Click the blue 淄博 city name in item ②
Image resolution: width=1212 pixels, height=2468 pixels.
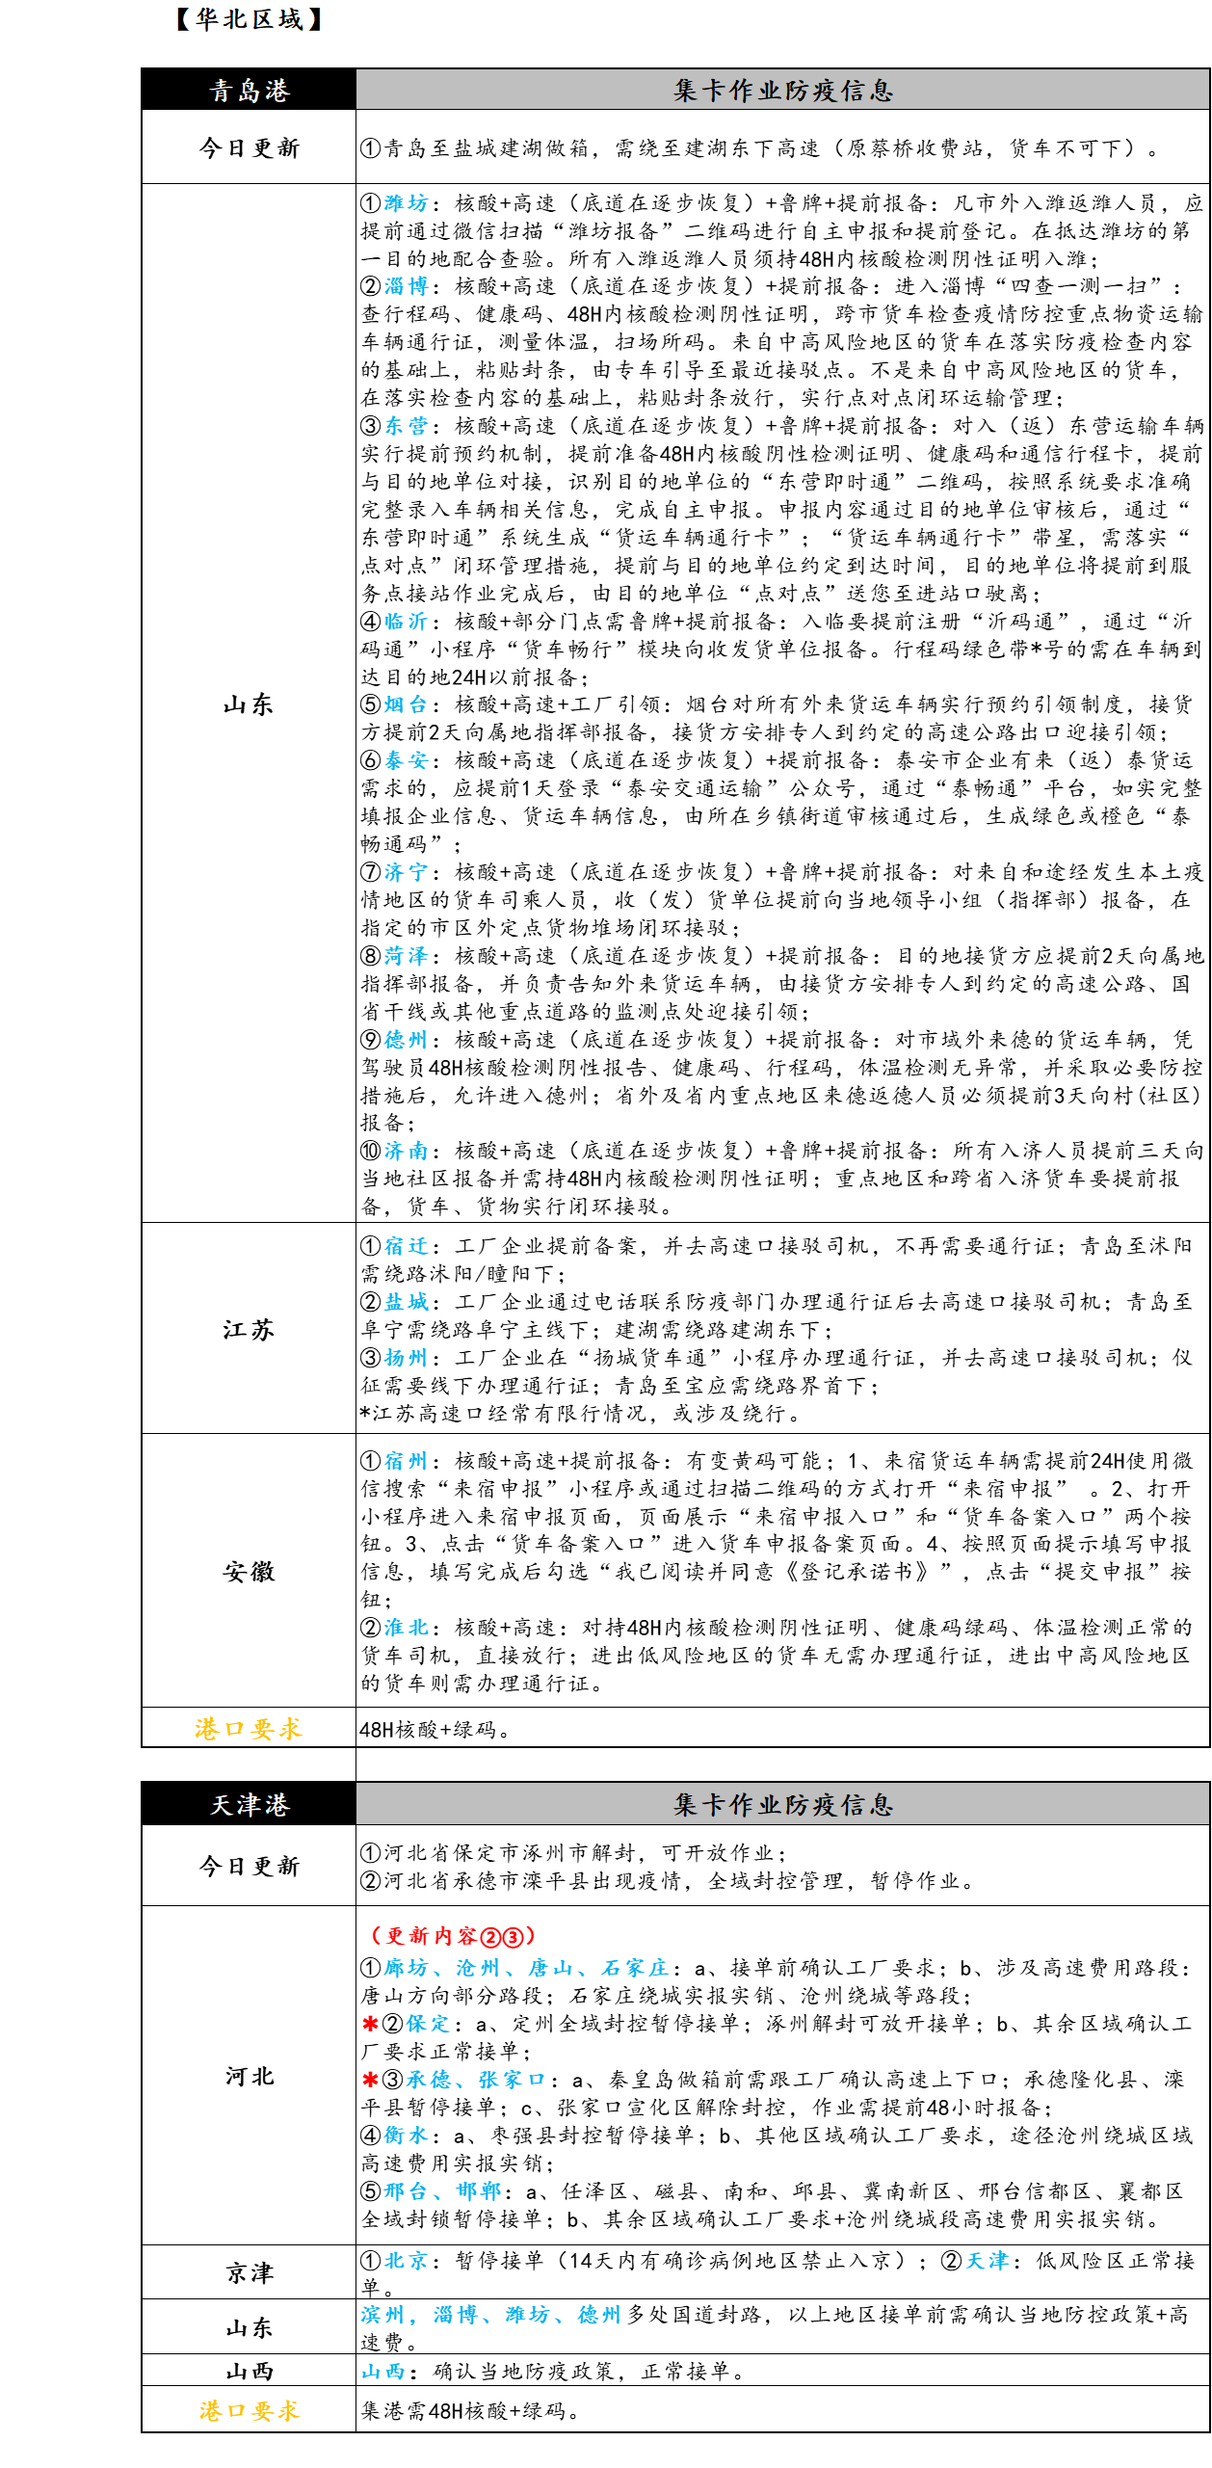[406, 286]
